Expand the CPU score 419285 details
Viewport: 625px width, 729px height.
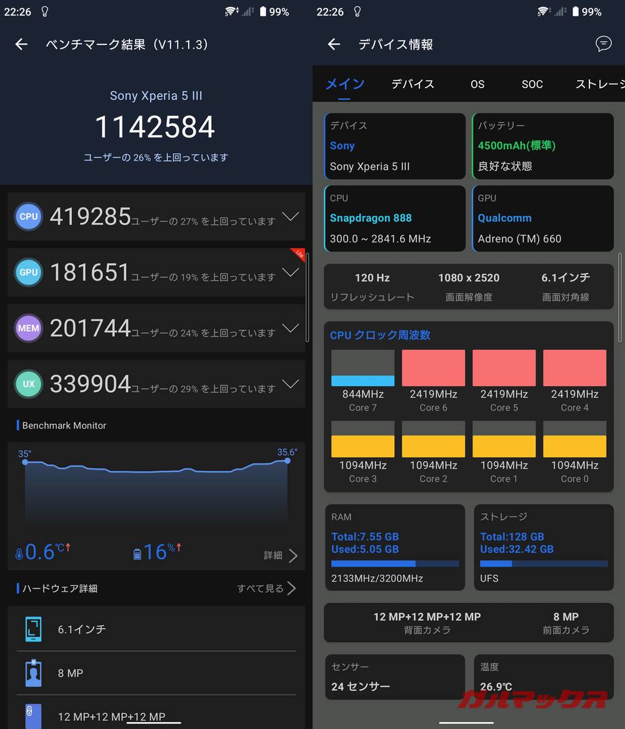(291, 216)
